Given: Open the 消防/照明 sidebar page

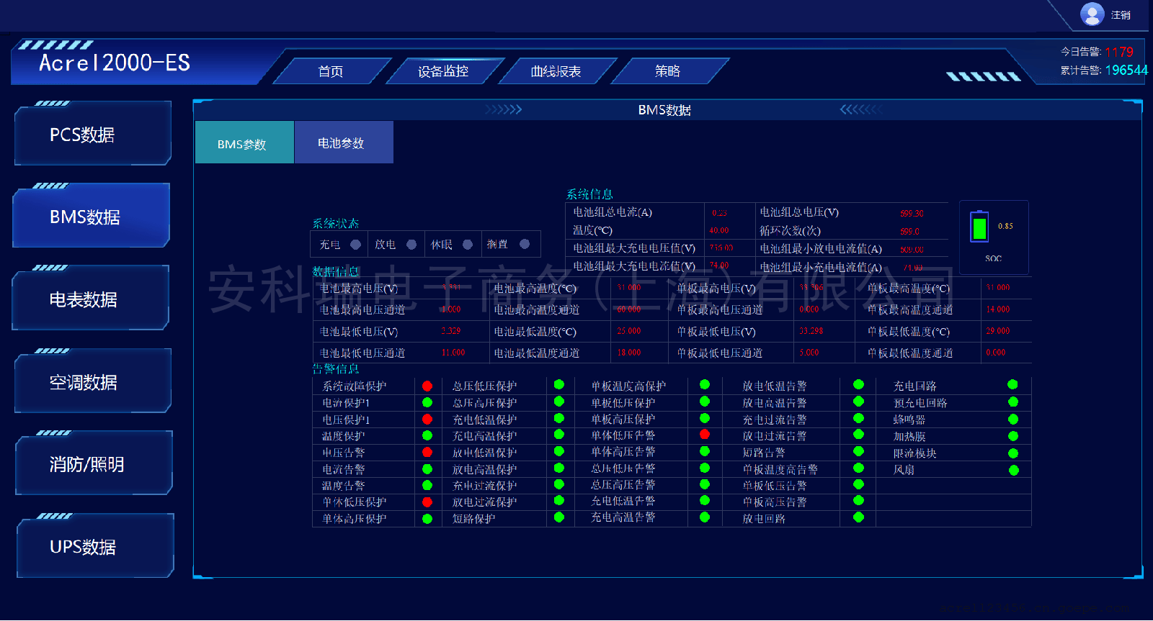Looking at the screenshot, I should click(x=94, y=463).
